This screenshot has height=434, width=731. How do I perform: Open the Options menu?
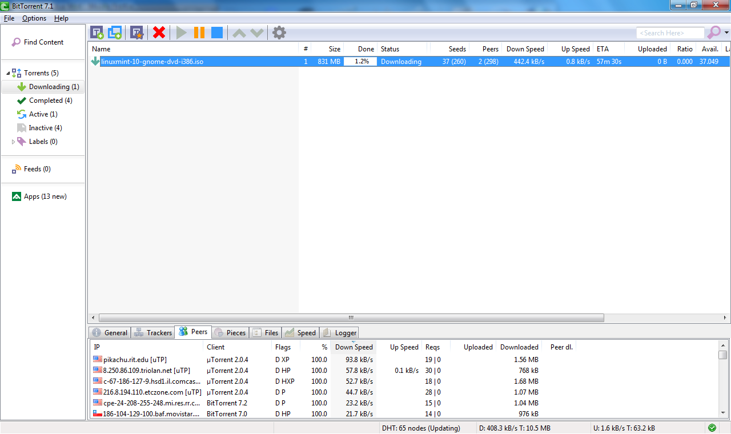point(34,18)
